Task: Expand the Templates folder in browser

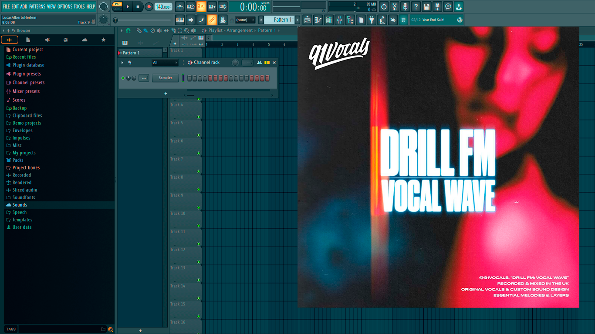Action: tap(22, 220)
